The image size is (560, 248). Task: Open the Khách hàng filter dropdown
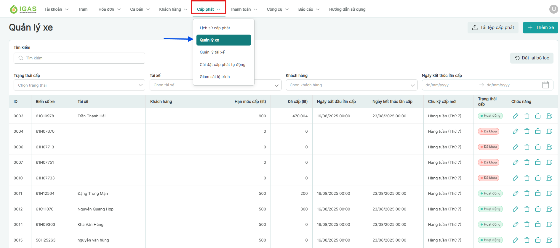(x=351, y=85)
